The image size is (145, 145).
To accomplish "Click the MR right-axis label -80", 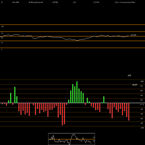I will coord(142,123).
